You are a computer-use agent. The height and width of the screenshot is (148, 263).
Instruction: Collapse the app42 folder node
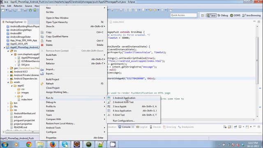pyautogui.click(x=12, y=86)
